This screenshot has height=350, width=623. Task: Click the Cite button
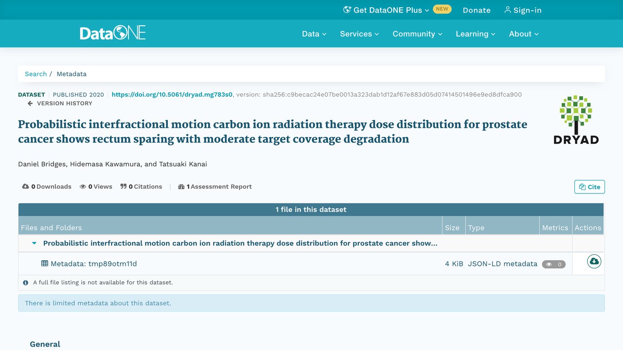(589, 187)
